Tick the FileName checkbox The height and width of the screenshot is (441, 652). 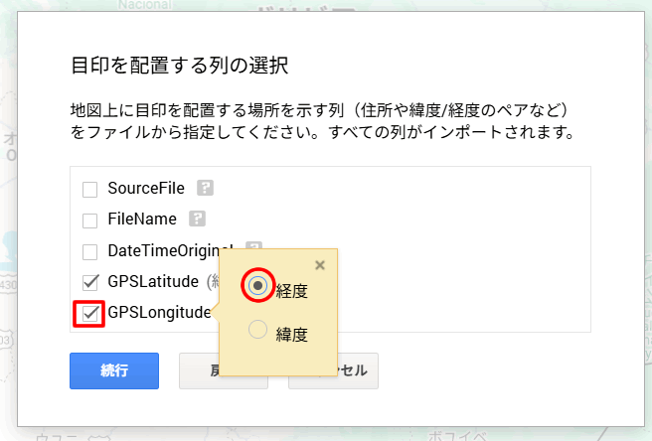tap(90, 220)
